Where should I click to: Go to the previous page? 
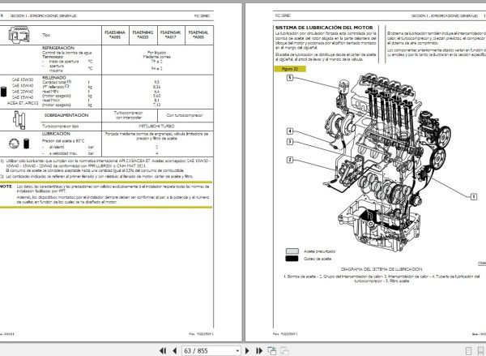click(x=174, y=350)
